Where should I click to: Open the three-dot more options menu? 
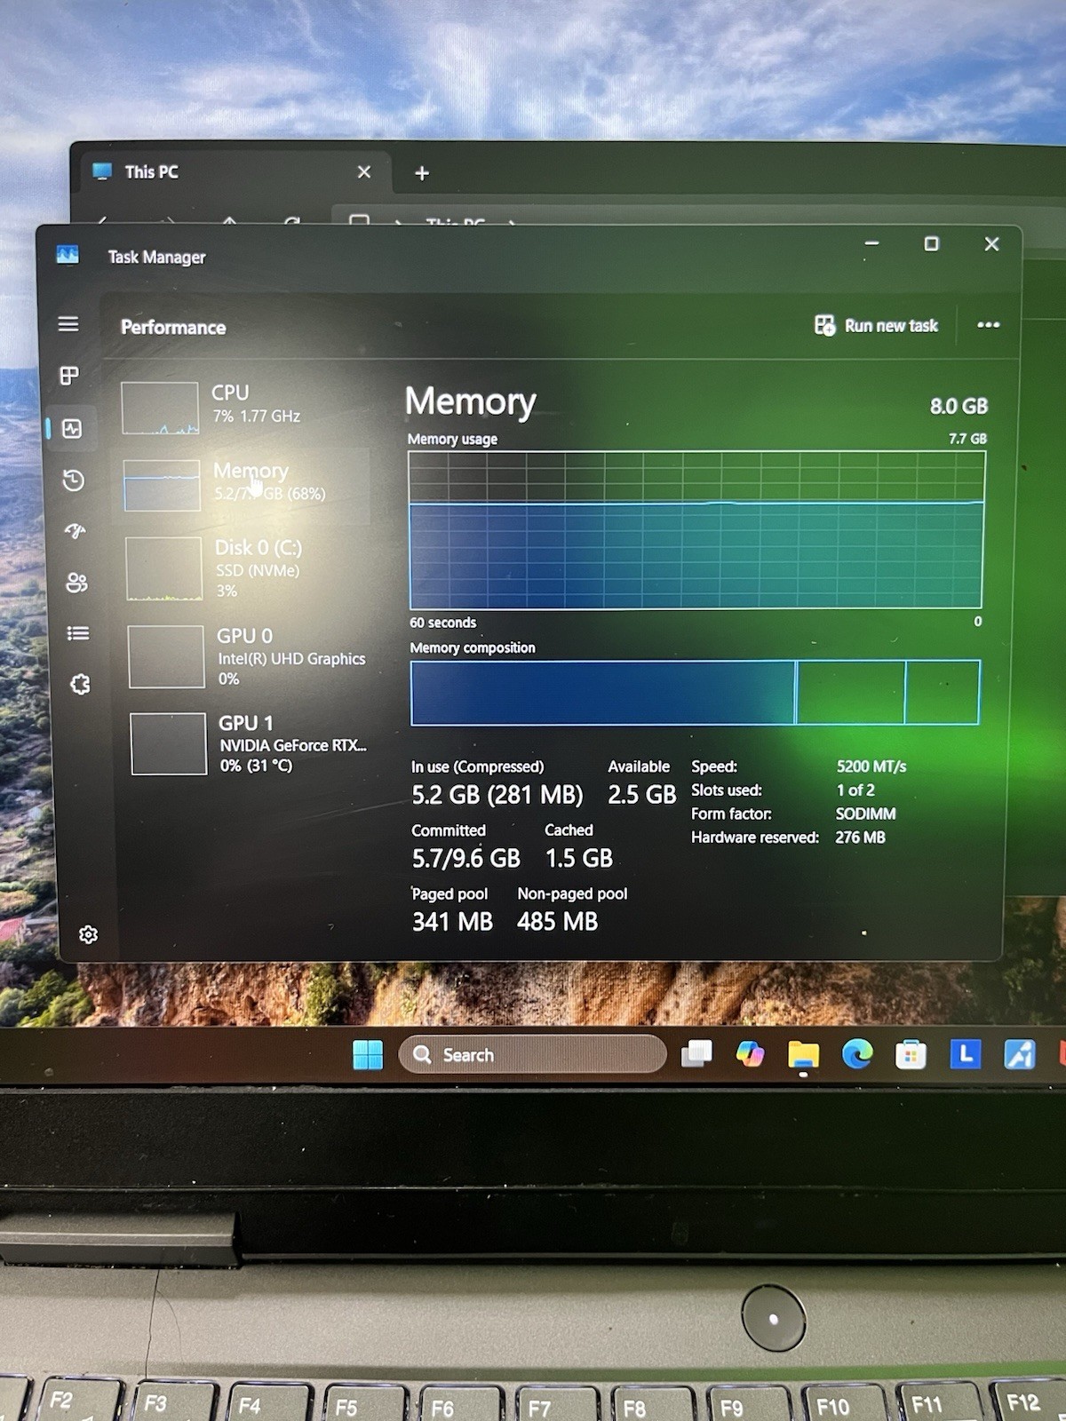coord(988,325)
